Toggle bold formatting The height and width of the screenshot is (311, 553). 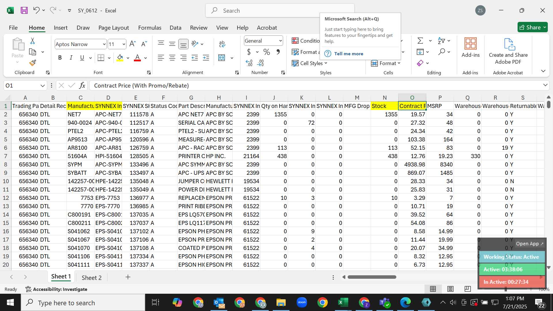(x=60, y=58)
